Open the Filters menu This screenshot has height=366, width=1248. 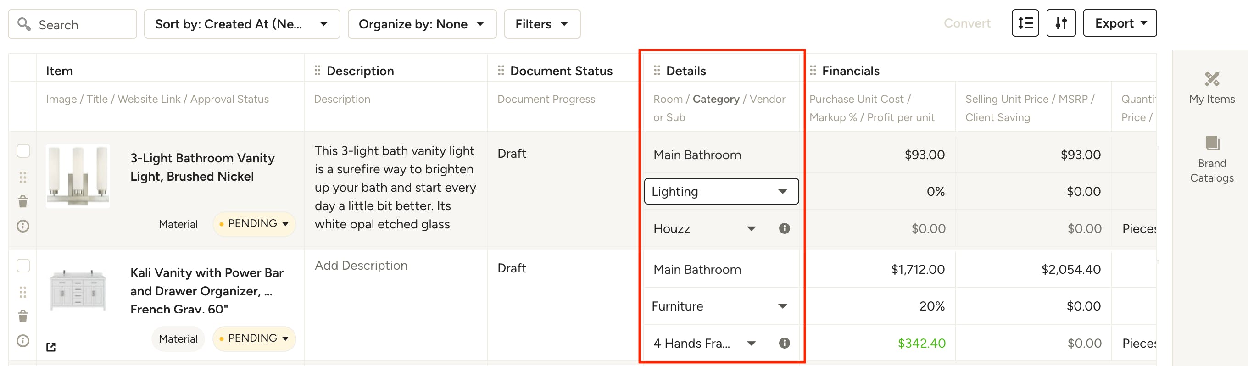coord(541,24)
